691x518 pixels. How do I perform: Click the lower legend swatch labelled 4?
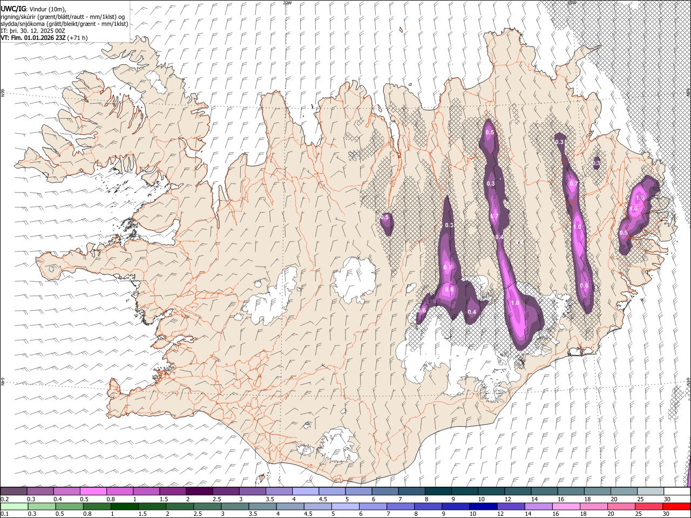290,506
